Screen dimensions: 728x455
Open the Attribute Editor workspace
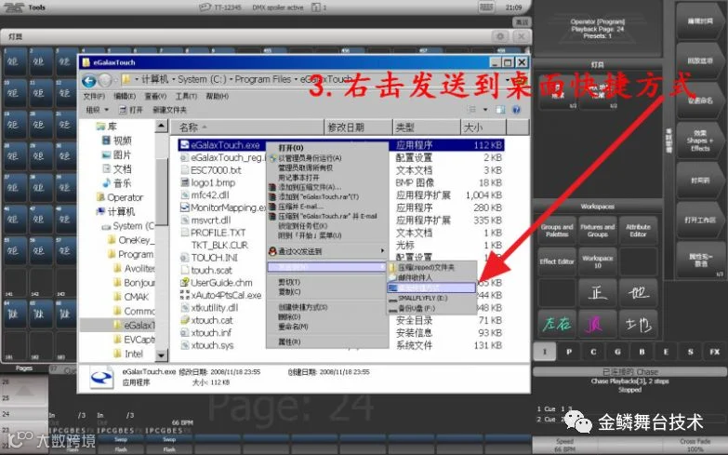point(638,231)
